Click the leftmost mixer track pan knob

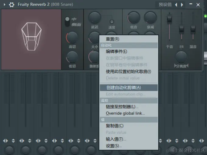click(x=9, y=150)
